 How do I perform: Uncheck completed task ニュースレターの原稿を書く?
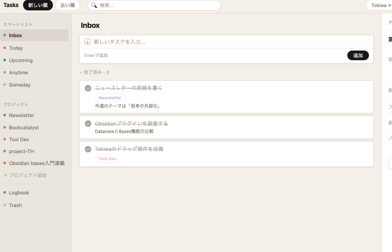[88, 88]
